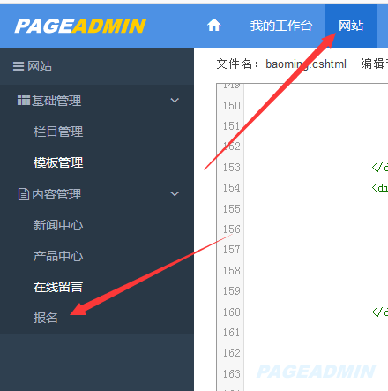Open 在线留言 in the sidebar
The image size is (388, 391).
(x=58, y=287)
